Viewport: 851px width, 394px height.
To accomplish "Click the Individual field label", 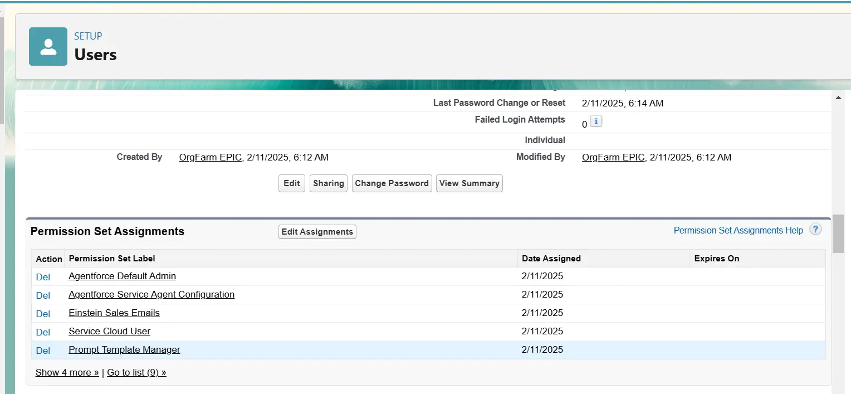I will [545, 140].
